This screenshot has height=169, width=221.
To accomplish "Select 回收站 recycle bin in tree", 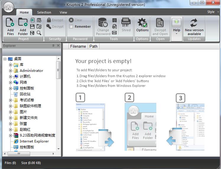I will pyautogui.click(x=25, y=94).
